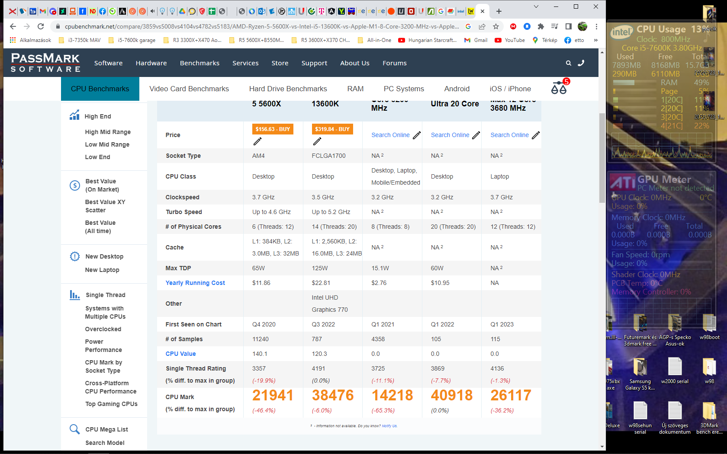
Task: Click the CPU Mega List magnifier icon
Action: tap(75, 429)
